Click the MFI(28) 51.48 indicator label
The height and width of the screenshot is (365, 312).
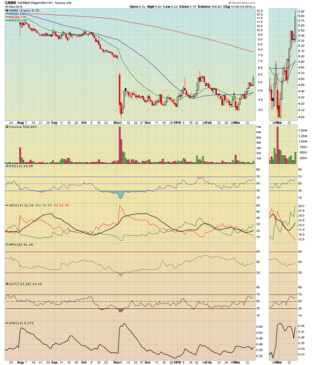21,245
